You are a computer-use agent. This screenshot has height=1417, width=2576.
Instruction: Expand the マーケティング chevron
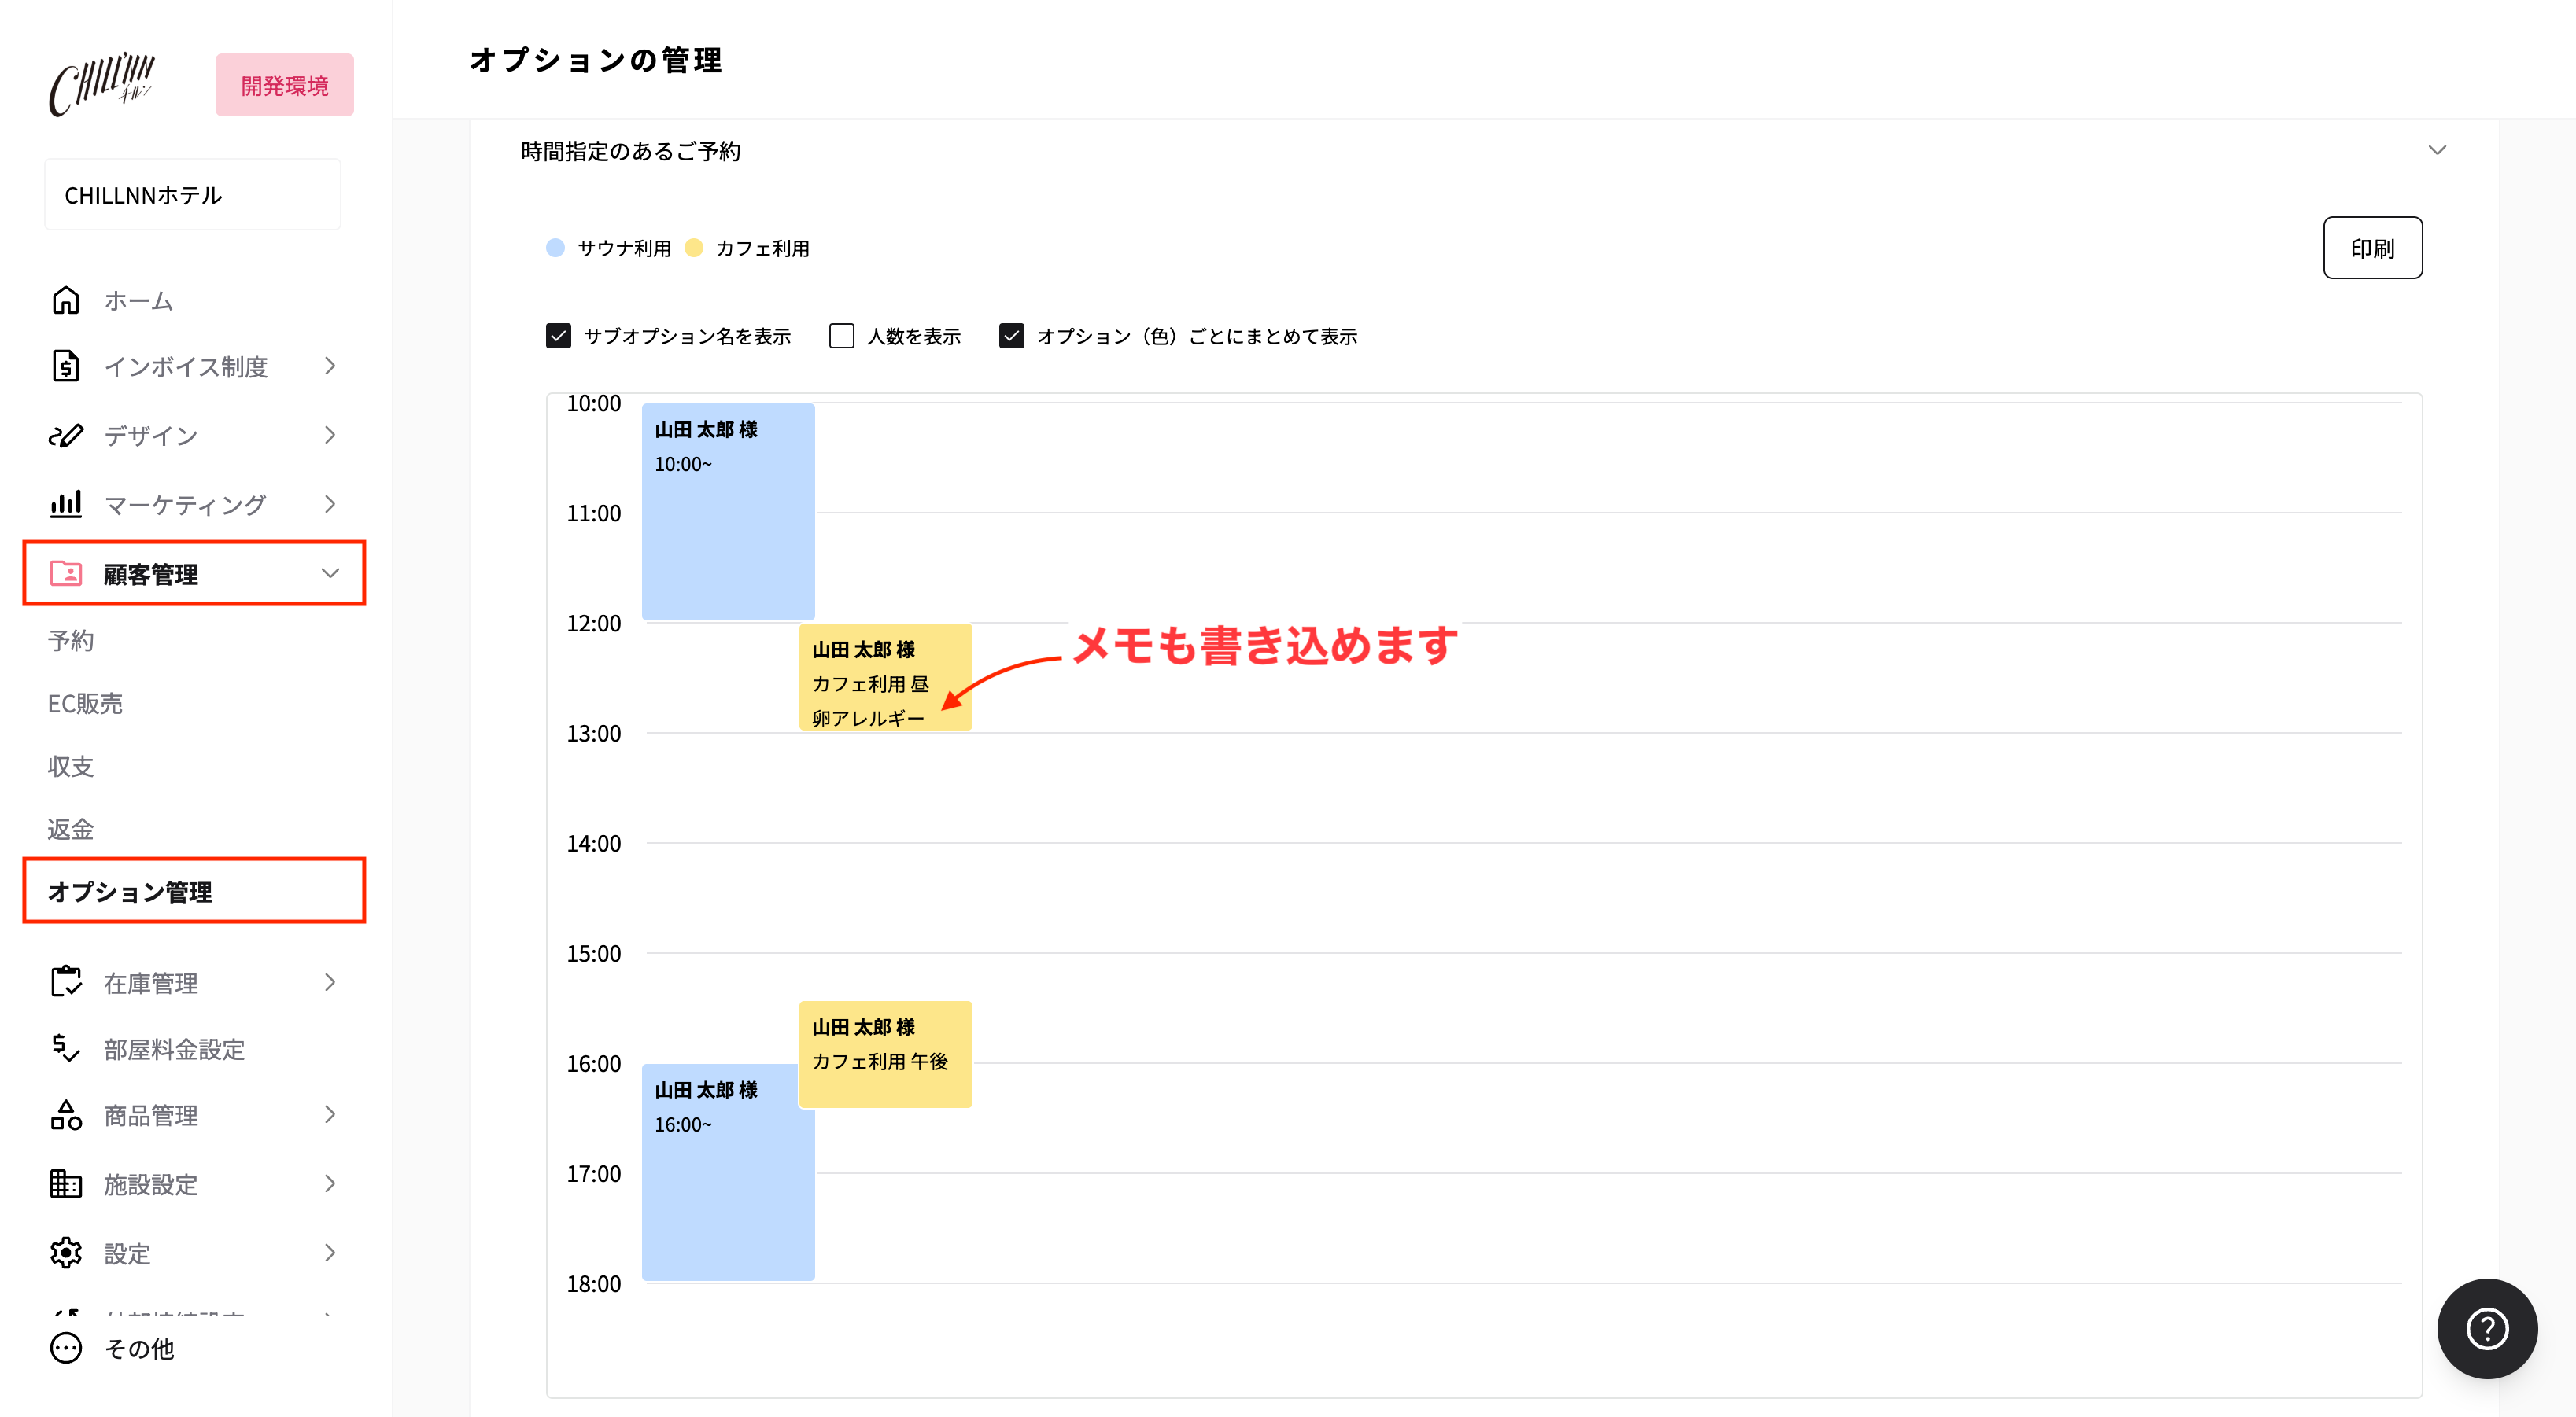point(330,503)
